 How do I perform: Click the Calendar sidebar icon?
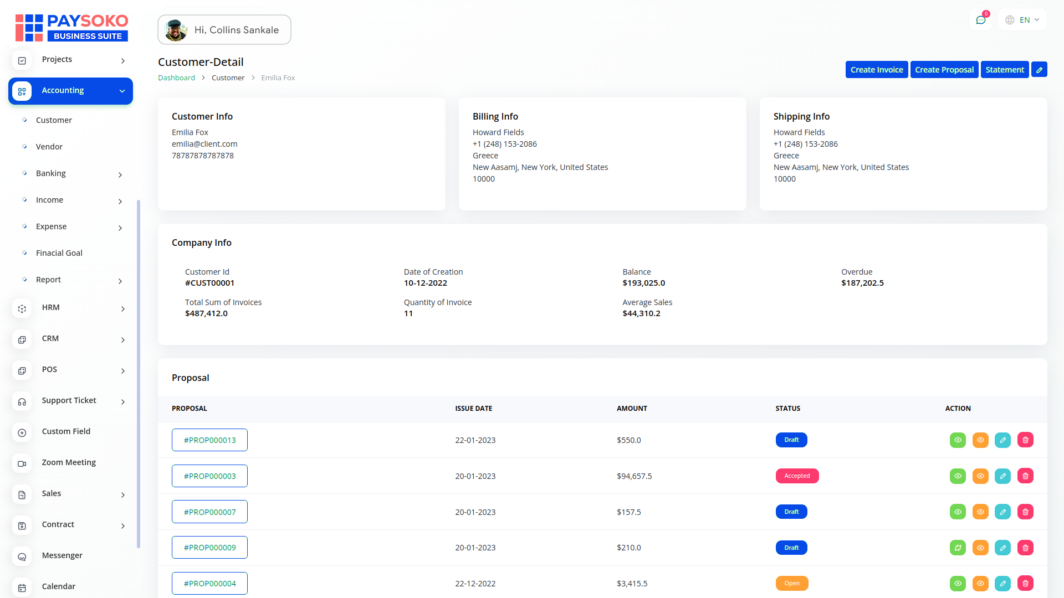(x=22, y=587)
